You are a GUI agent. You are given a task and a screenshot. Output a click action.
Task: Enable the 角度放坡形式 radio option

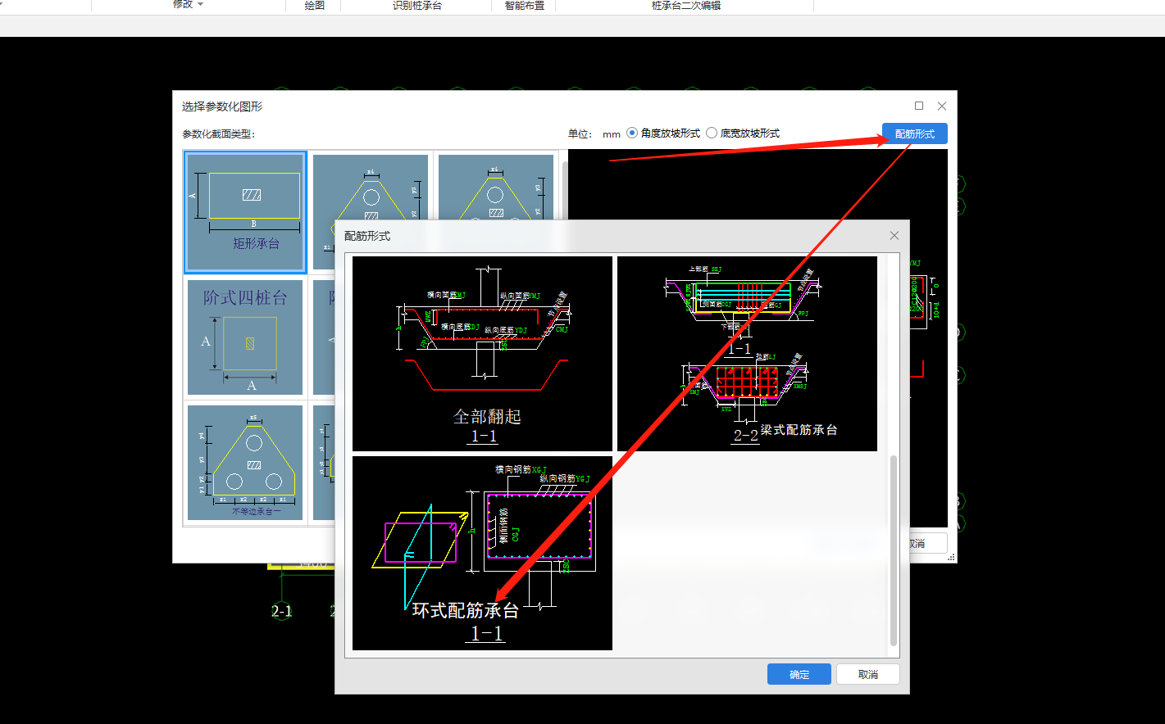click(632, 133)
